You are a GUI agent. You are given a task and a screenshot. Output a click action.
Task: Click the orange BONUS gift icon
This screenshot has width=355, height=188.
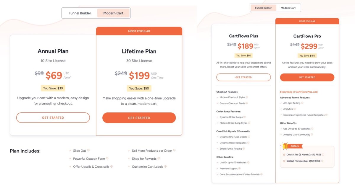(x=285, y=146)
